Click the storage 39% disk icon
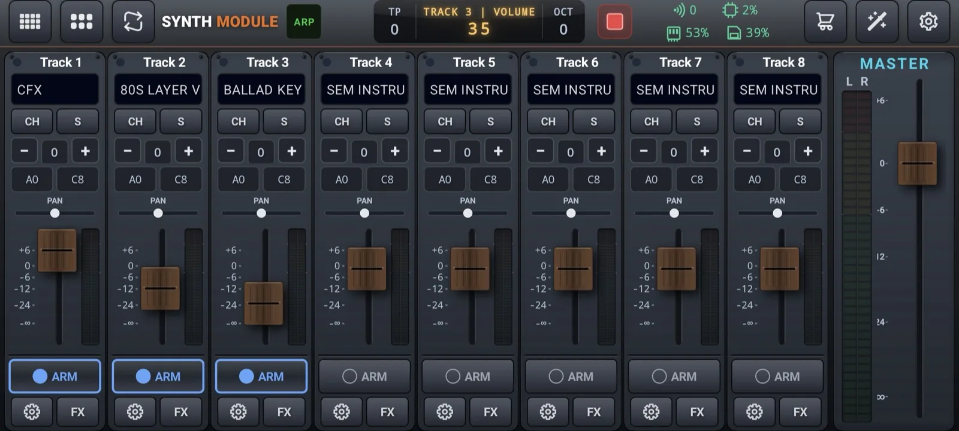This screenshot has width=959, height=431. click(734, 33)
